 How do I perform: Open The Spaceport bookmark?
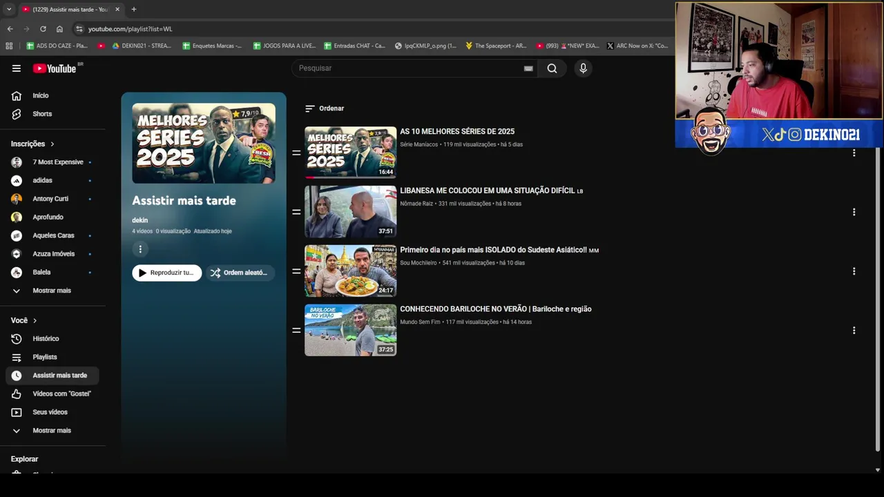pyautogui.click(x=496, y=46)
